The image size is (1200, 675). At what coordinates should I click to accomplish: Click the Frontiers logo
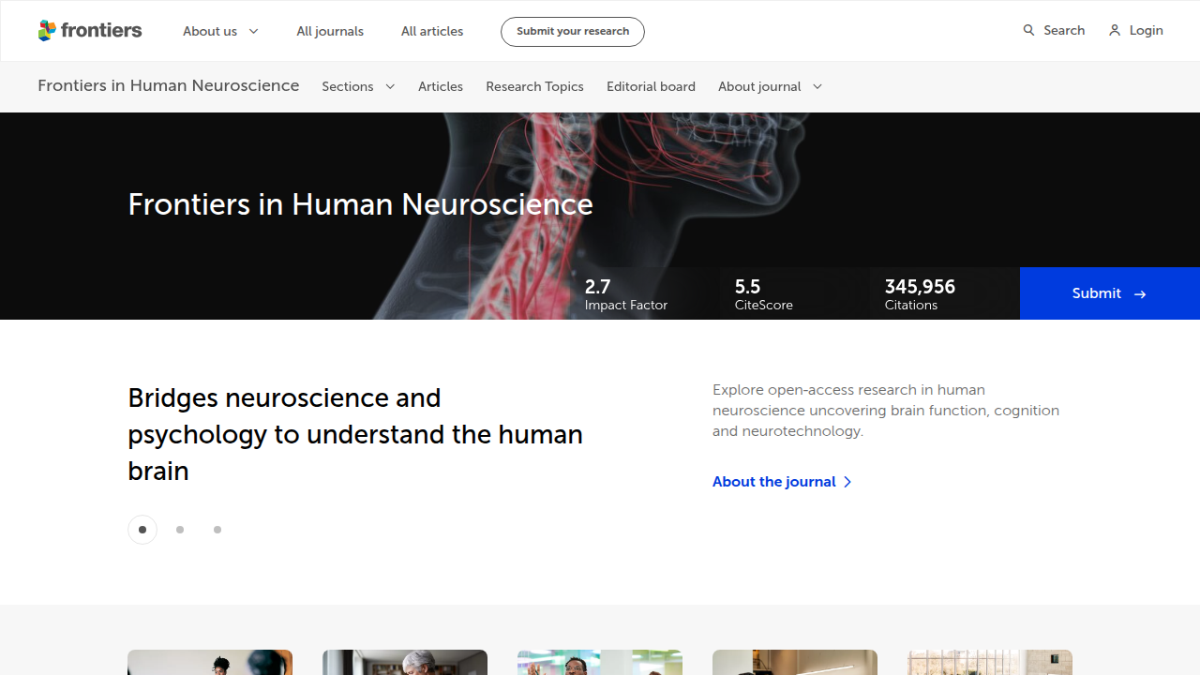90,31
